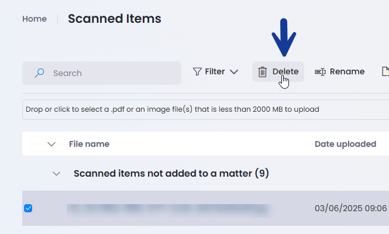Click the trash can icon

point(262,72)
